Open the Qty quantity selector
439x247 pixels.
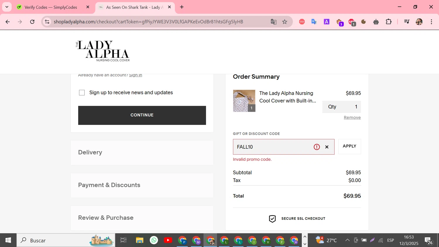click(x=342, y=107)
